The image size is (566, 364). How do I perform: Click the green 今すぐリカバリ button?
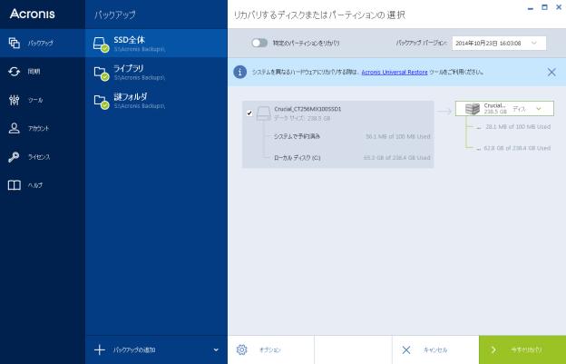tap(522, 349)
